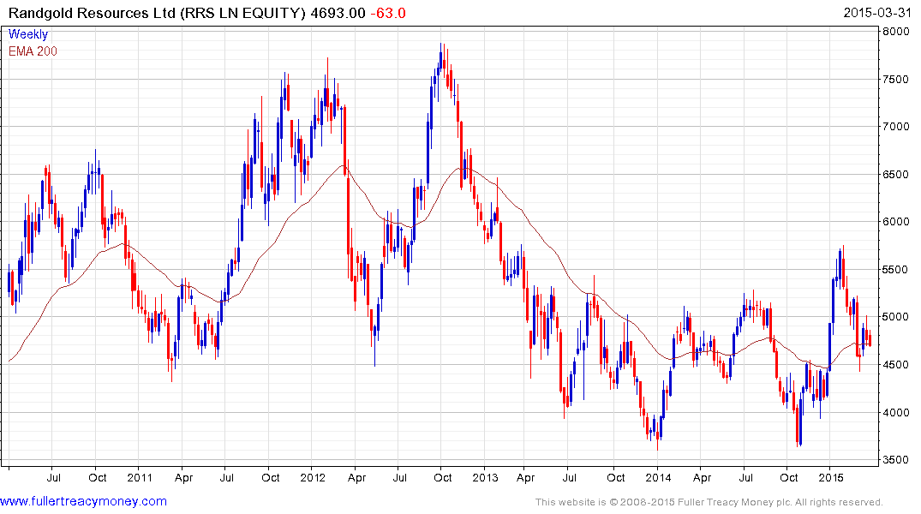921x514 pixels.
Task: Click the 'EMA 200' indicator label
Action: (x=33, y=51)
